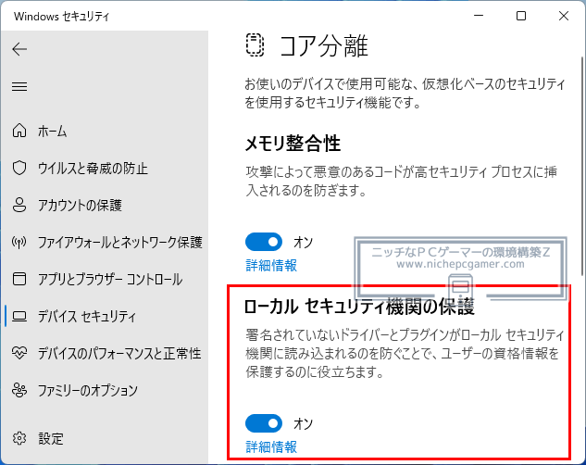Click the Windows セキュリティ window title

click(62, 17)
